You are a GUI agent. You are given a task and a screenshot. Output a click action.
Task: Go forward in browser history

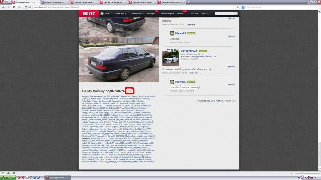pos(8,7)
